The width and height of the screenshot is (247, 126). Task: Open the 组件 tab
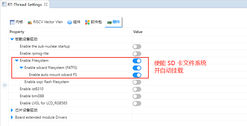[74, 22]
